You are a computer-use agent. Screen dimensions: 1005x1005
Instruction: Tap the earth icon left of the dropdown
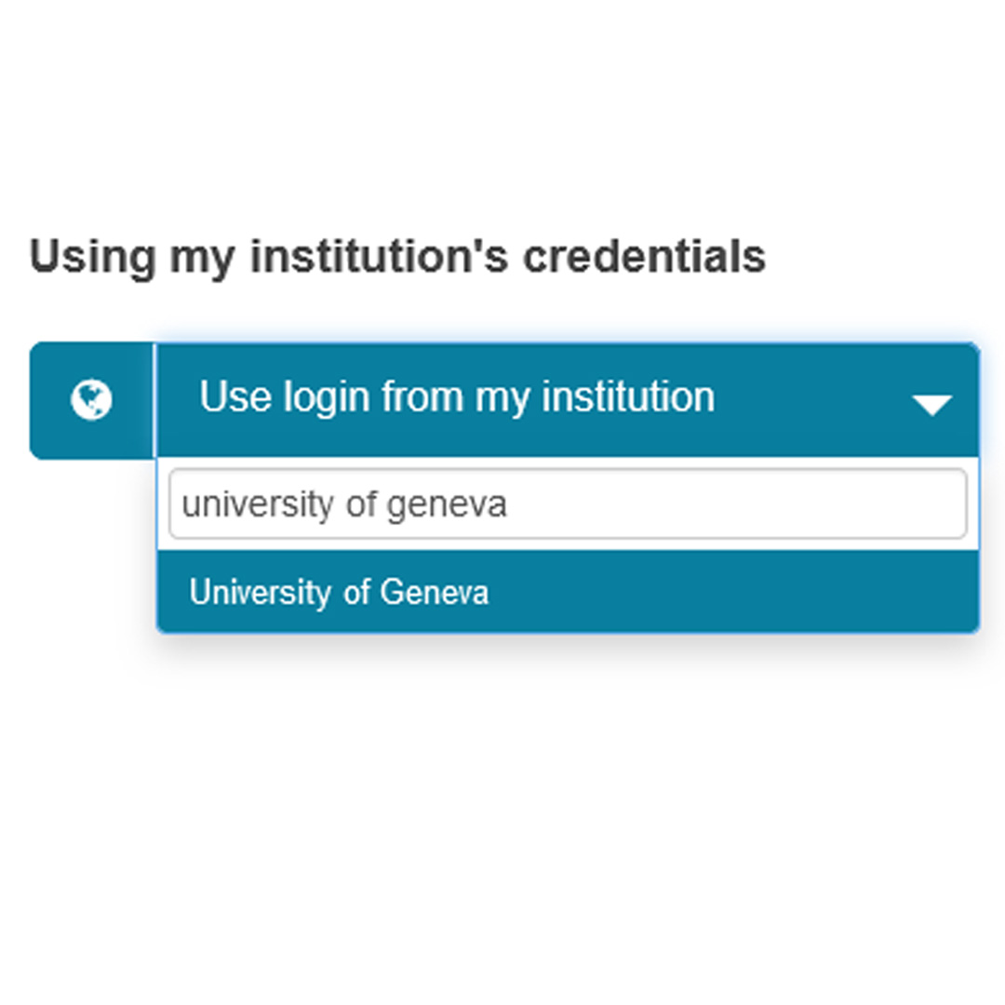[x=91, y=400]
